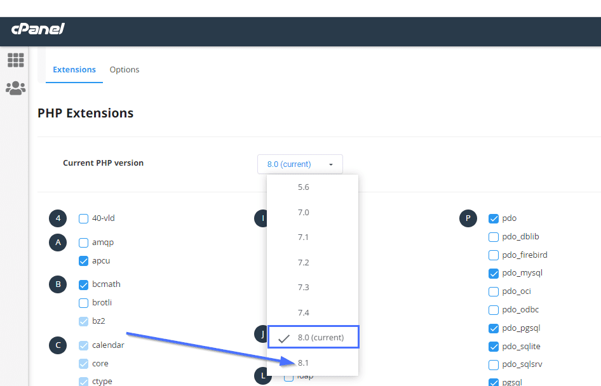Uncheck the pdo extension
This screenshot has width=601, height=386.
pyautogui.click(x=494, y=218)
